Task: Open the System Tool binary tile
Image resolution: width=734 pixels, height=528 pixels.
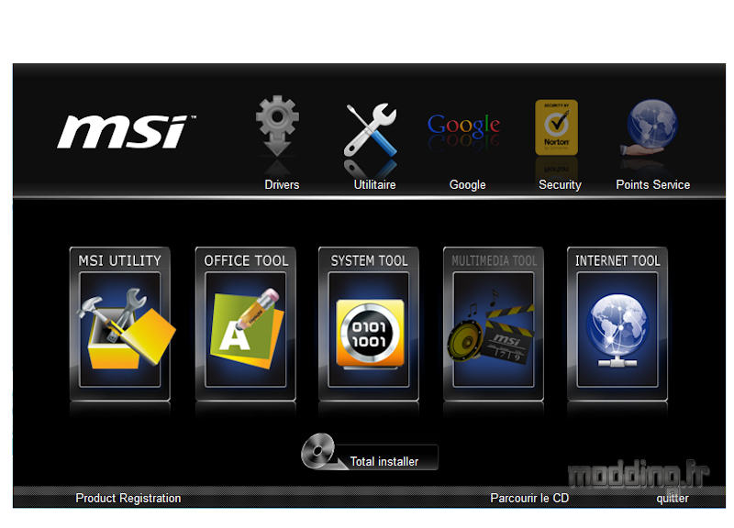Action: (369, 324)
